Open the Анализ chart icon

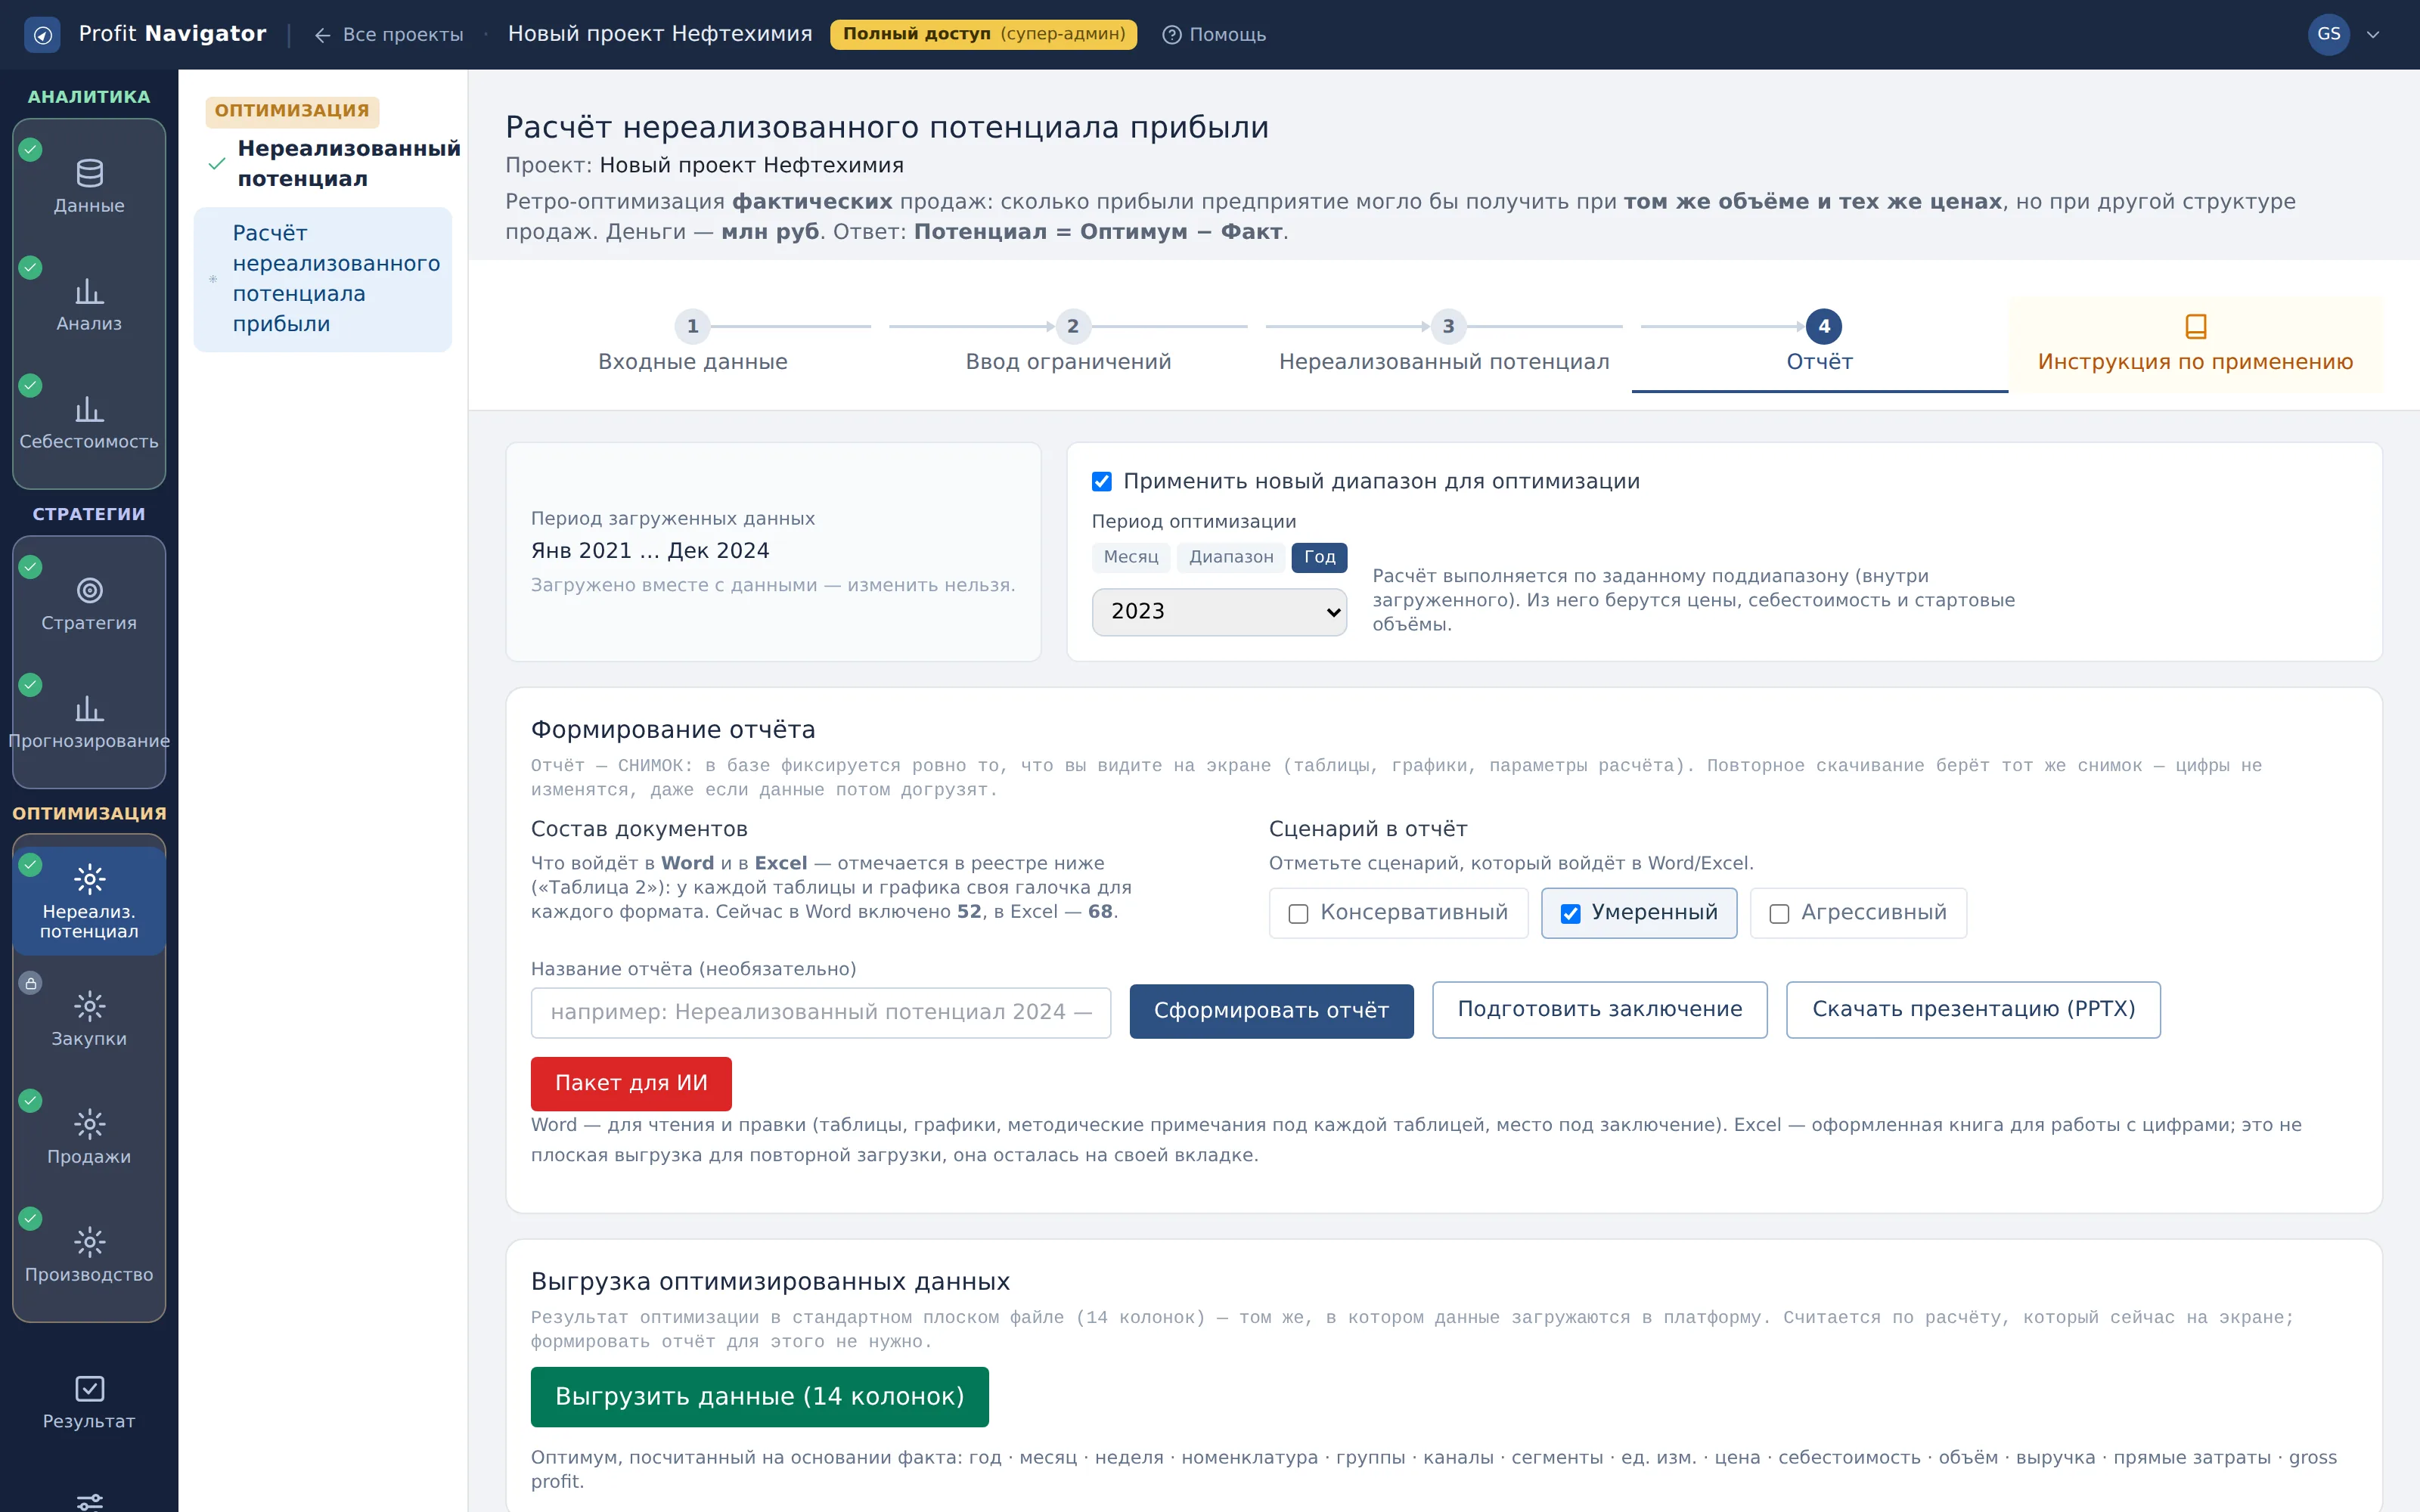click(x=89, y=291)
